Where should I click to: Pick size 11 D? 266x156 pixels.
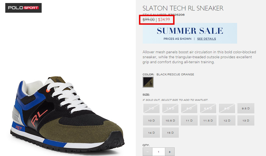(189, 121)
